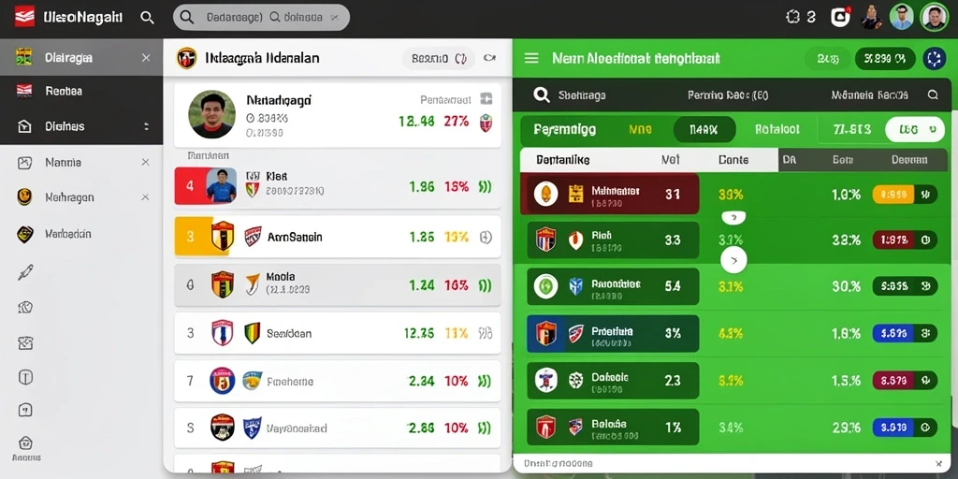This screenshot has width=958, height=479.
Task: Toggle the yellow pill switch in first green row
Action: pos(905,195)
